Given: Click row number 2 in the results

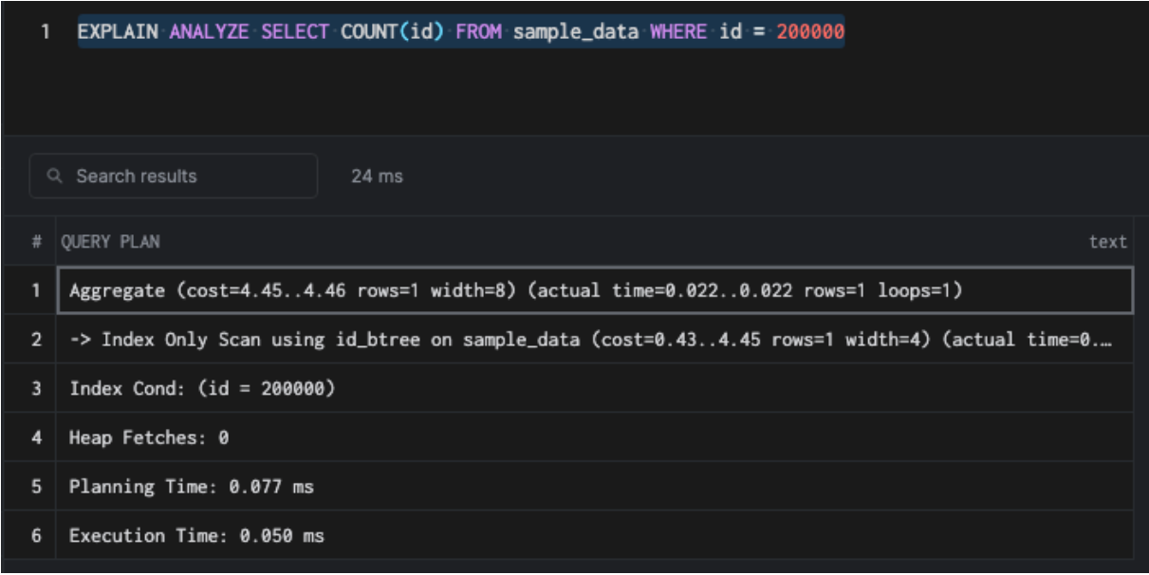Looking at the screenshot, I should 36,340.
